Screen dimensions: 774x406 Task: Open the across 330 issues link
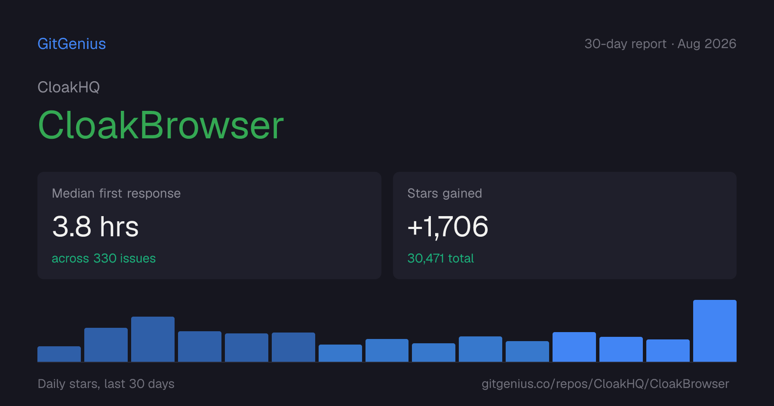104,258
